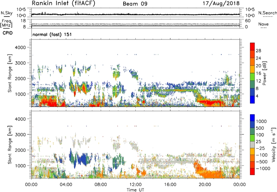The image size is (277, 192).
Task: Click the '20:00' time tick label
Action: point(205,185)
